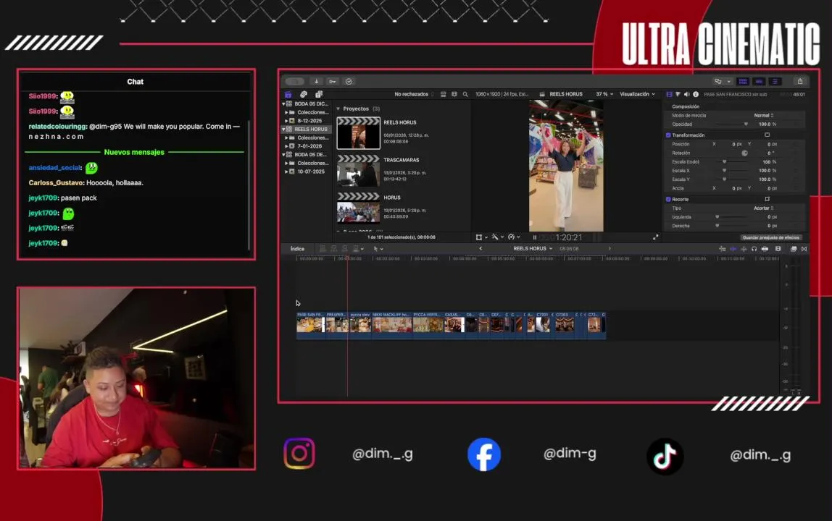This screenshot has width=832, height=521.
Task: Open the Info inspector icon
Action: 696,94
